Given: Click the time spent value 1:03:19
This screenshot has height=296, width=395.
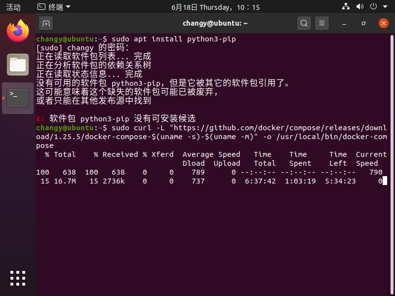Looking at the screenshot, I should click(x=300, y=181).
